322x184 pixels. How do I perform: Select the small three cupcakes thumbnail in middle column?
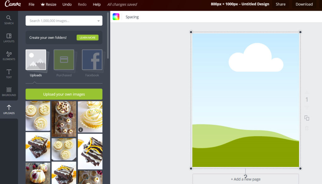[x=64, y=149]
